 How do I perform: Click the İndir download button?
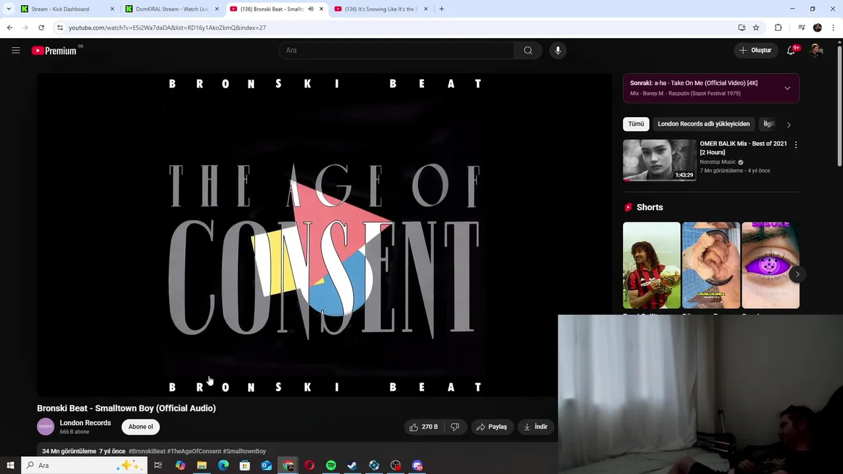pos(536,427)
